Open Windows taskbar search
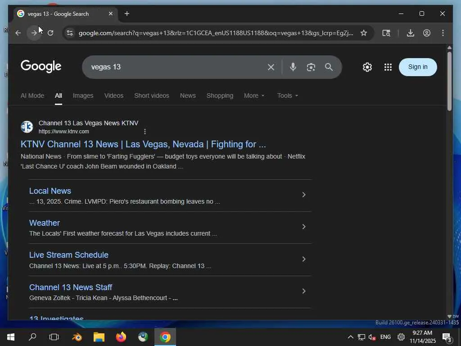Viewport: 461px width, 346px height. point(32,337)
